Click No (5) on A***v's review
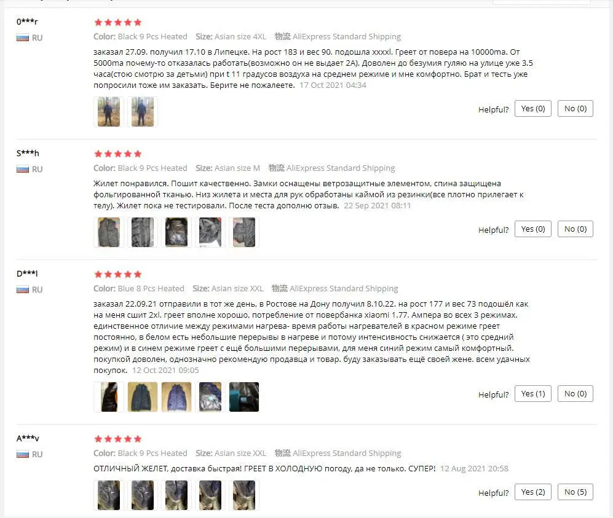 (x=575, y=492)
